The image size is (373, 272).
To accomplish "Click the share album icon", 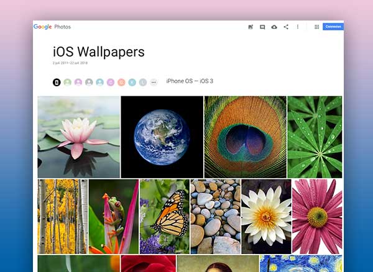I will (286, 27).
